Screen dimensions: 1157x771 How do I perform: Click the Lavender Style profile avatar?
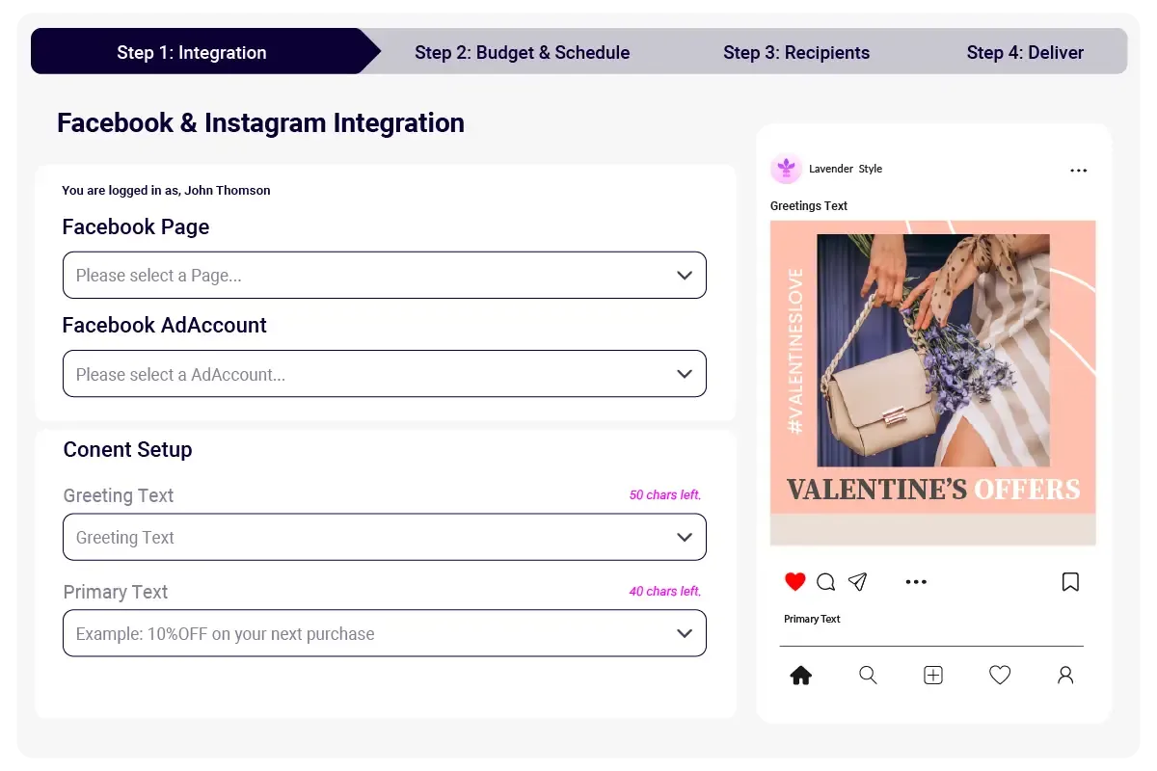787,169
